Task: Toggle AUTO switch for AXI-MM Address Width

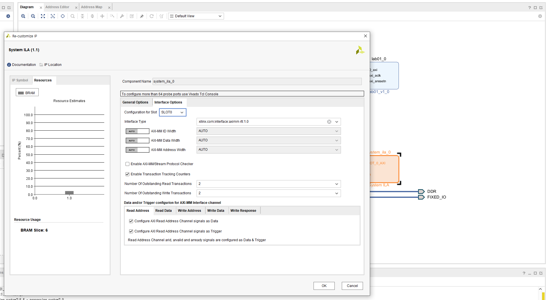Action: pos(137,150)
